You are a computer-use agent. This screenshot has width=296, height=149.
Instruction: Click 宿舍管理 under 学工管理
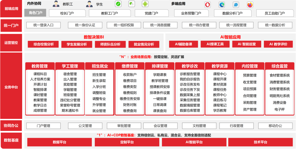click(x=70, y=74)
